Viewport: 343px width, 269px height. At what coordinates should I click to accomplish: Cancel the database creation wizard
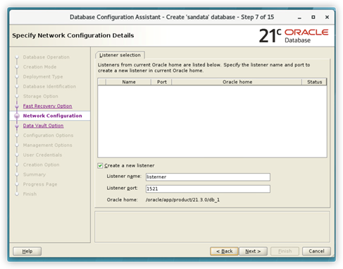point(316,251)
